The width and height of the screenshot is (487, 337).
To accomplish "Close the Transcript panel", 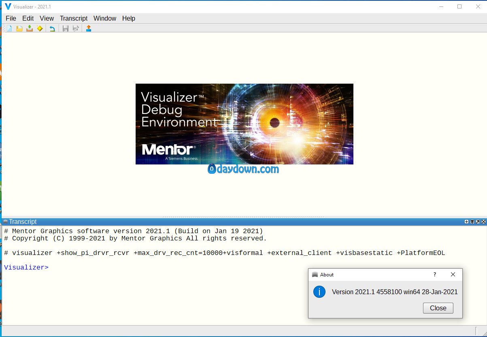I will pyautogui.click(x=483, y=222).
